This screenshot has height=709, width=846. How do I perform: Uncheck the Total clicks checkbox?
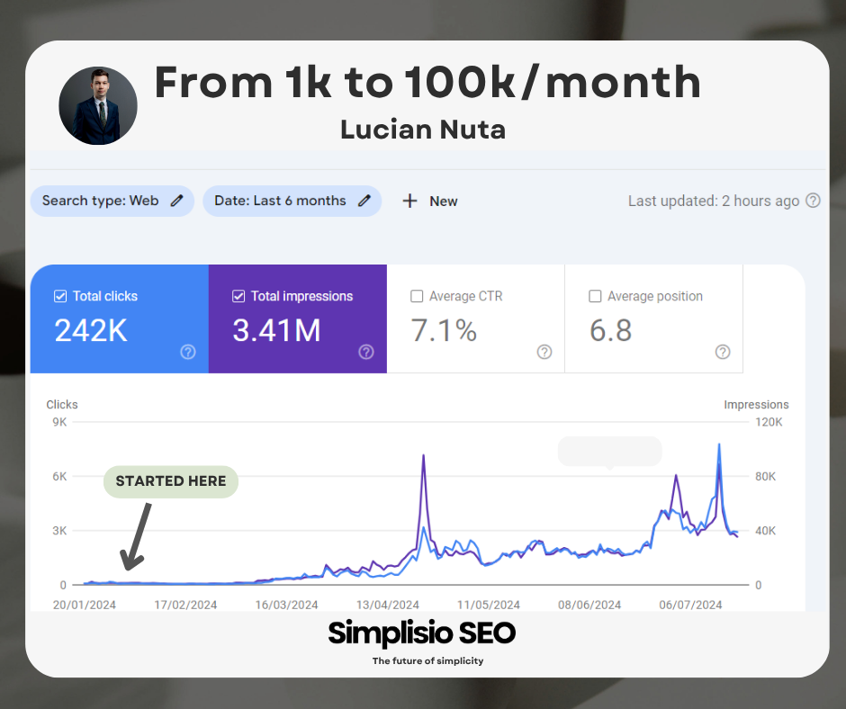click(60, 296)
